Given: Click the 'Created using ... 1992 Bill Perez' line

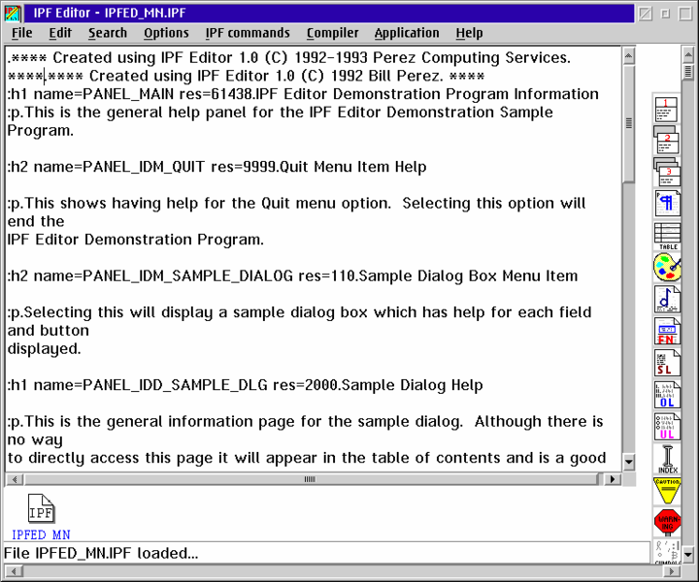Looking at the screenshot, I should point(246,77).
